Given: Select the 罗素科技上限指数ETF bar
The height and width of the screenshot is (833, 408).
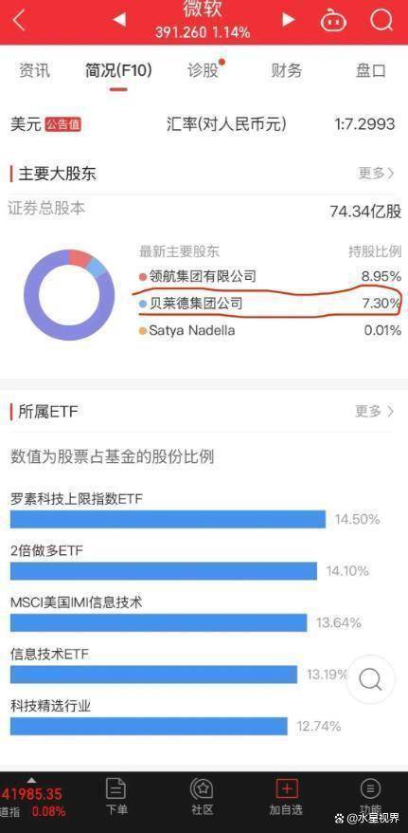Looking at the screenshot, I should point(168,519).
